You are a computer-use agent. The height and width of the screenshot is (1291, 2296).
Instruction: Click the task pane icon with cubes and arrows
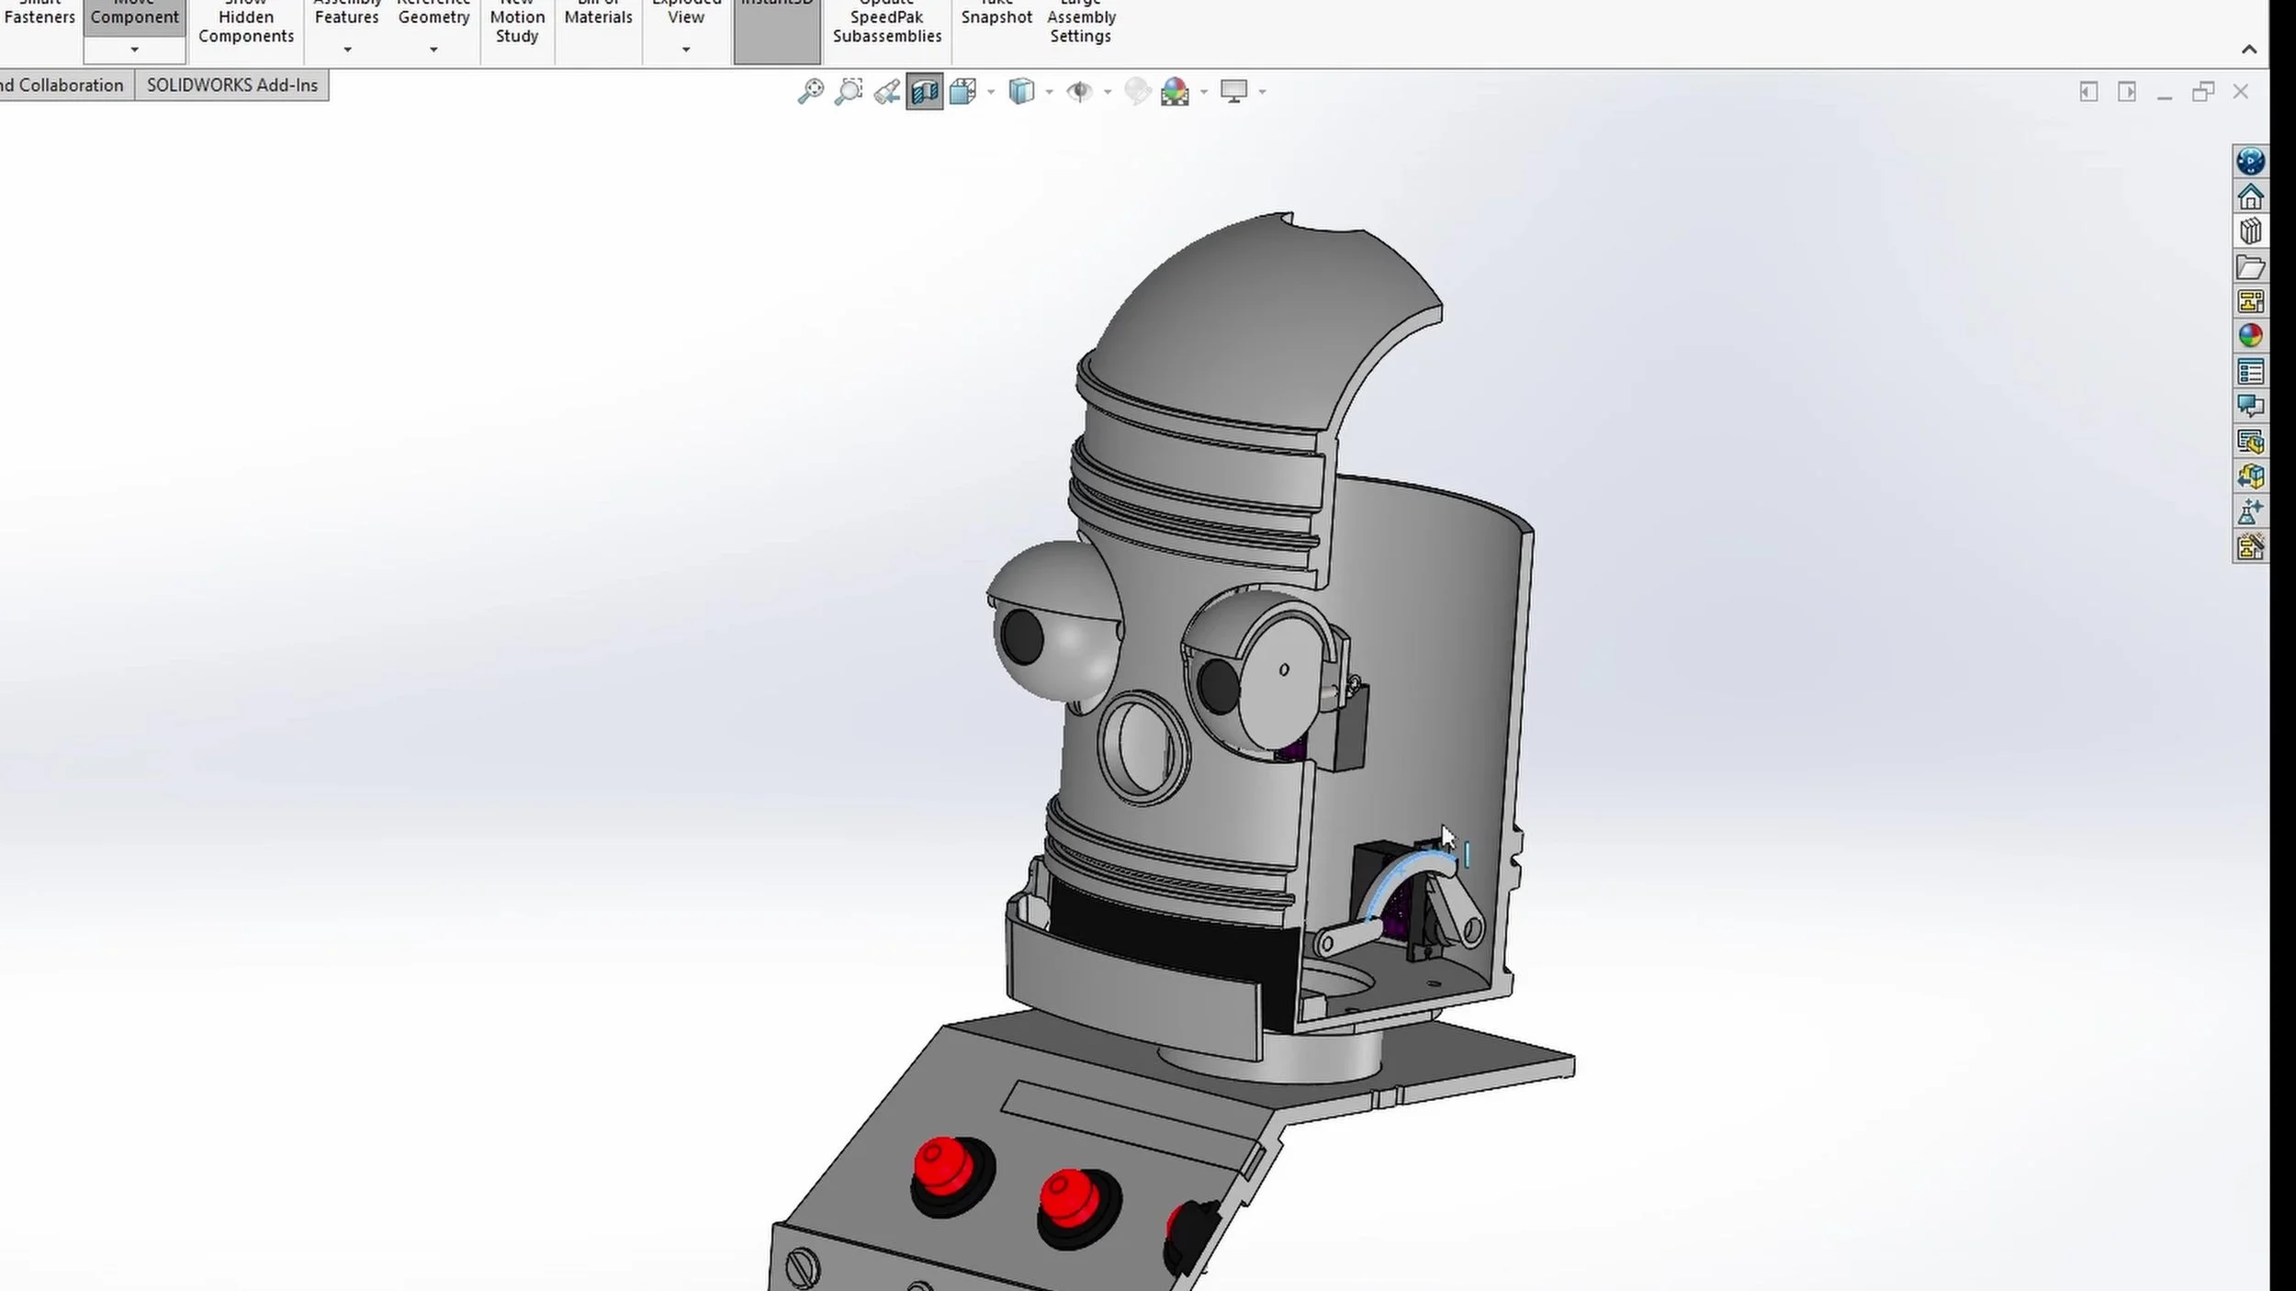tap(2250, 477)
